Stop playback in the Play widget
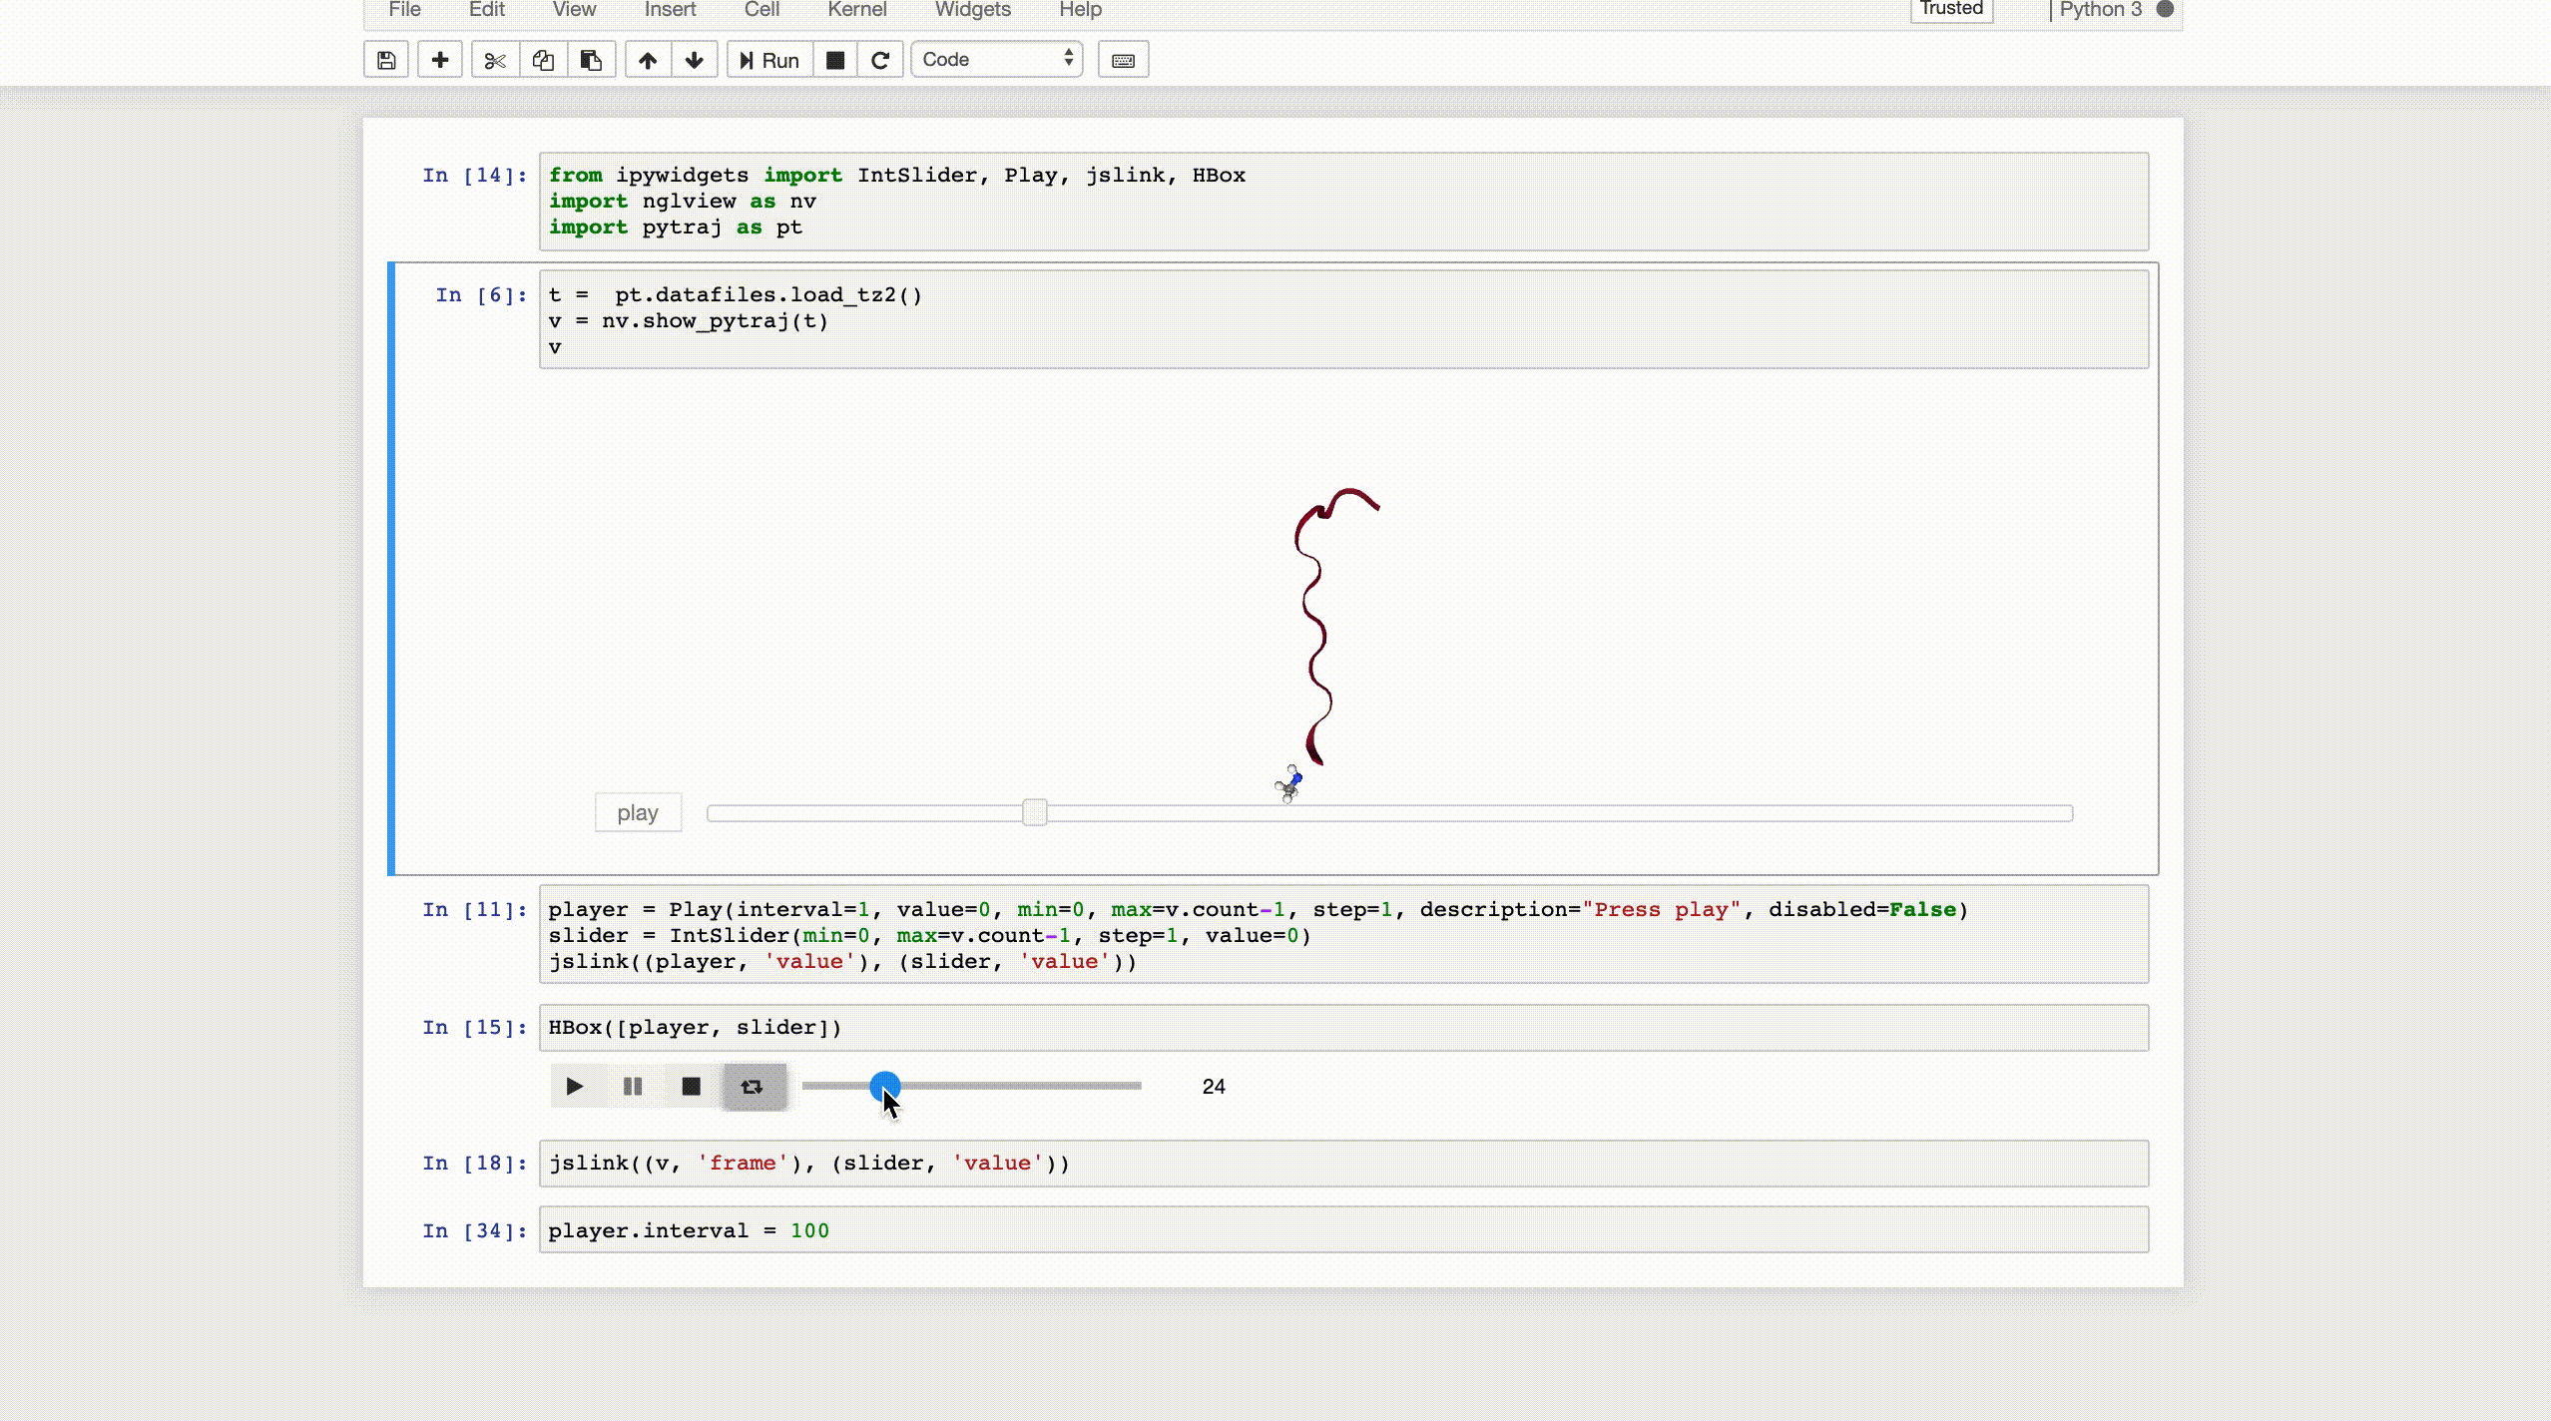The height and width of the screenshot is (1421, 2551). (x=691, y=1087)
